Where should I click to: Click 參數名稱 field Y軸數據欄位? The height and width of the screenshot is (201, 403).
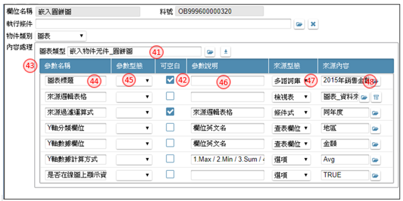click(76, 144)
